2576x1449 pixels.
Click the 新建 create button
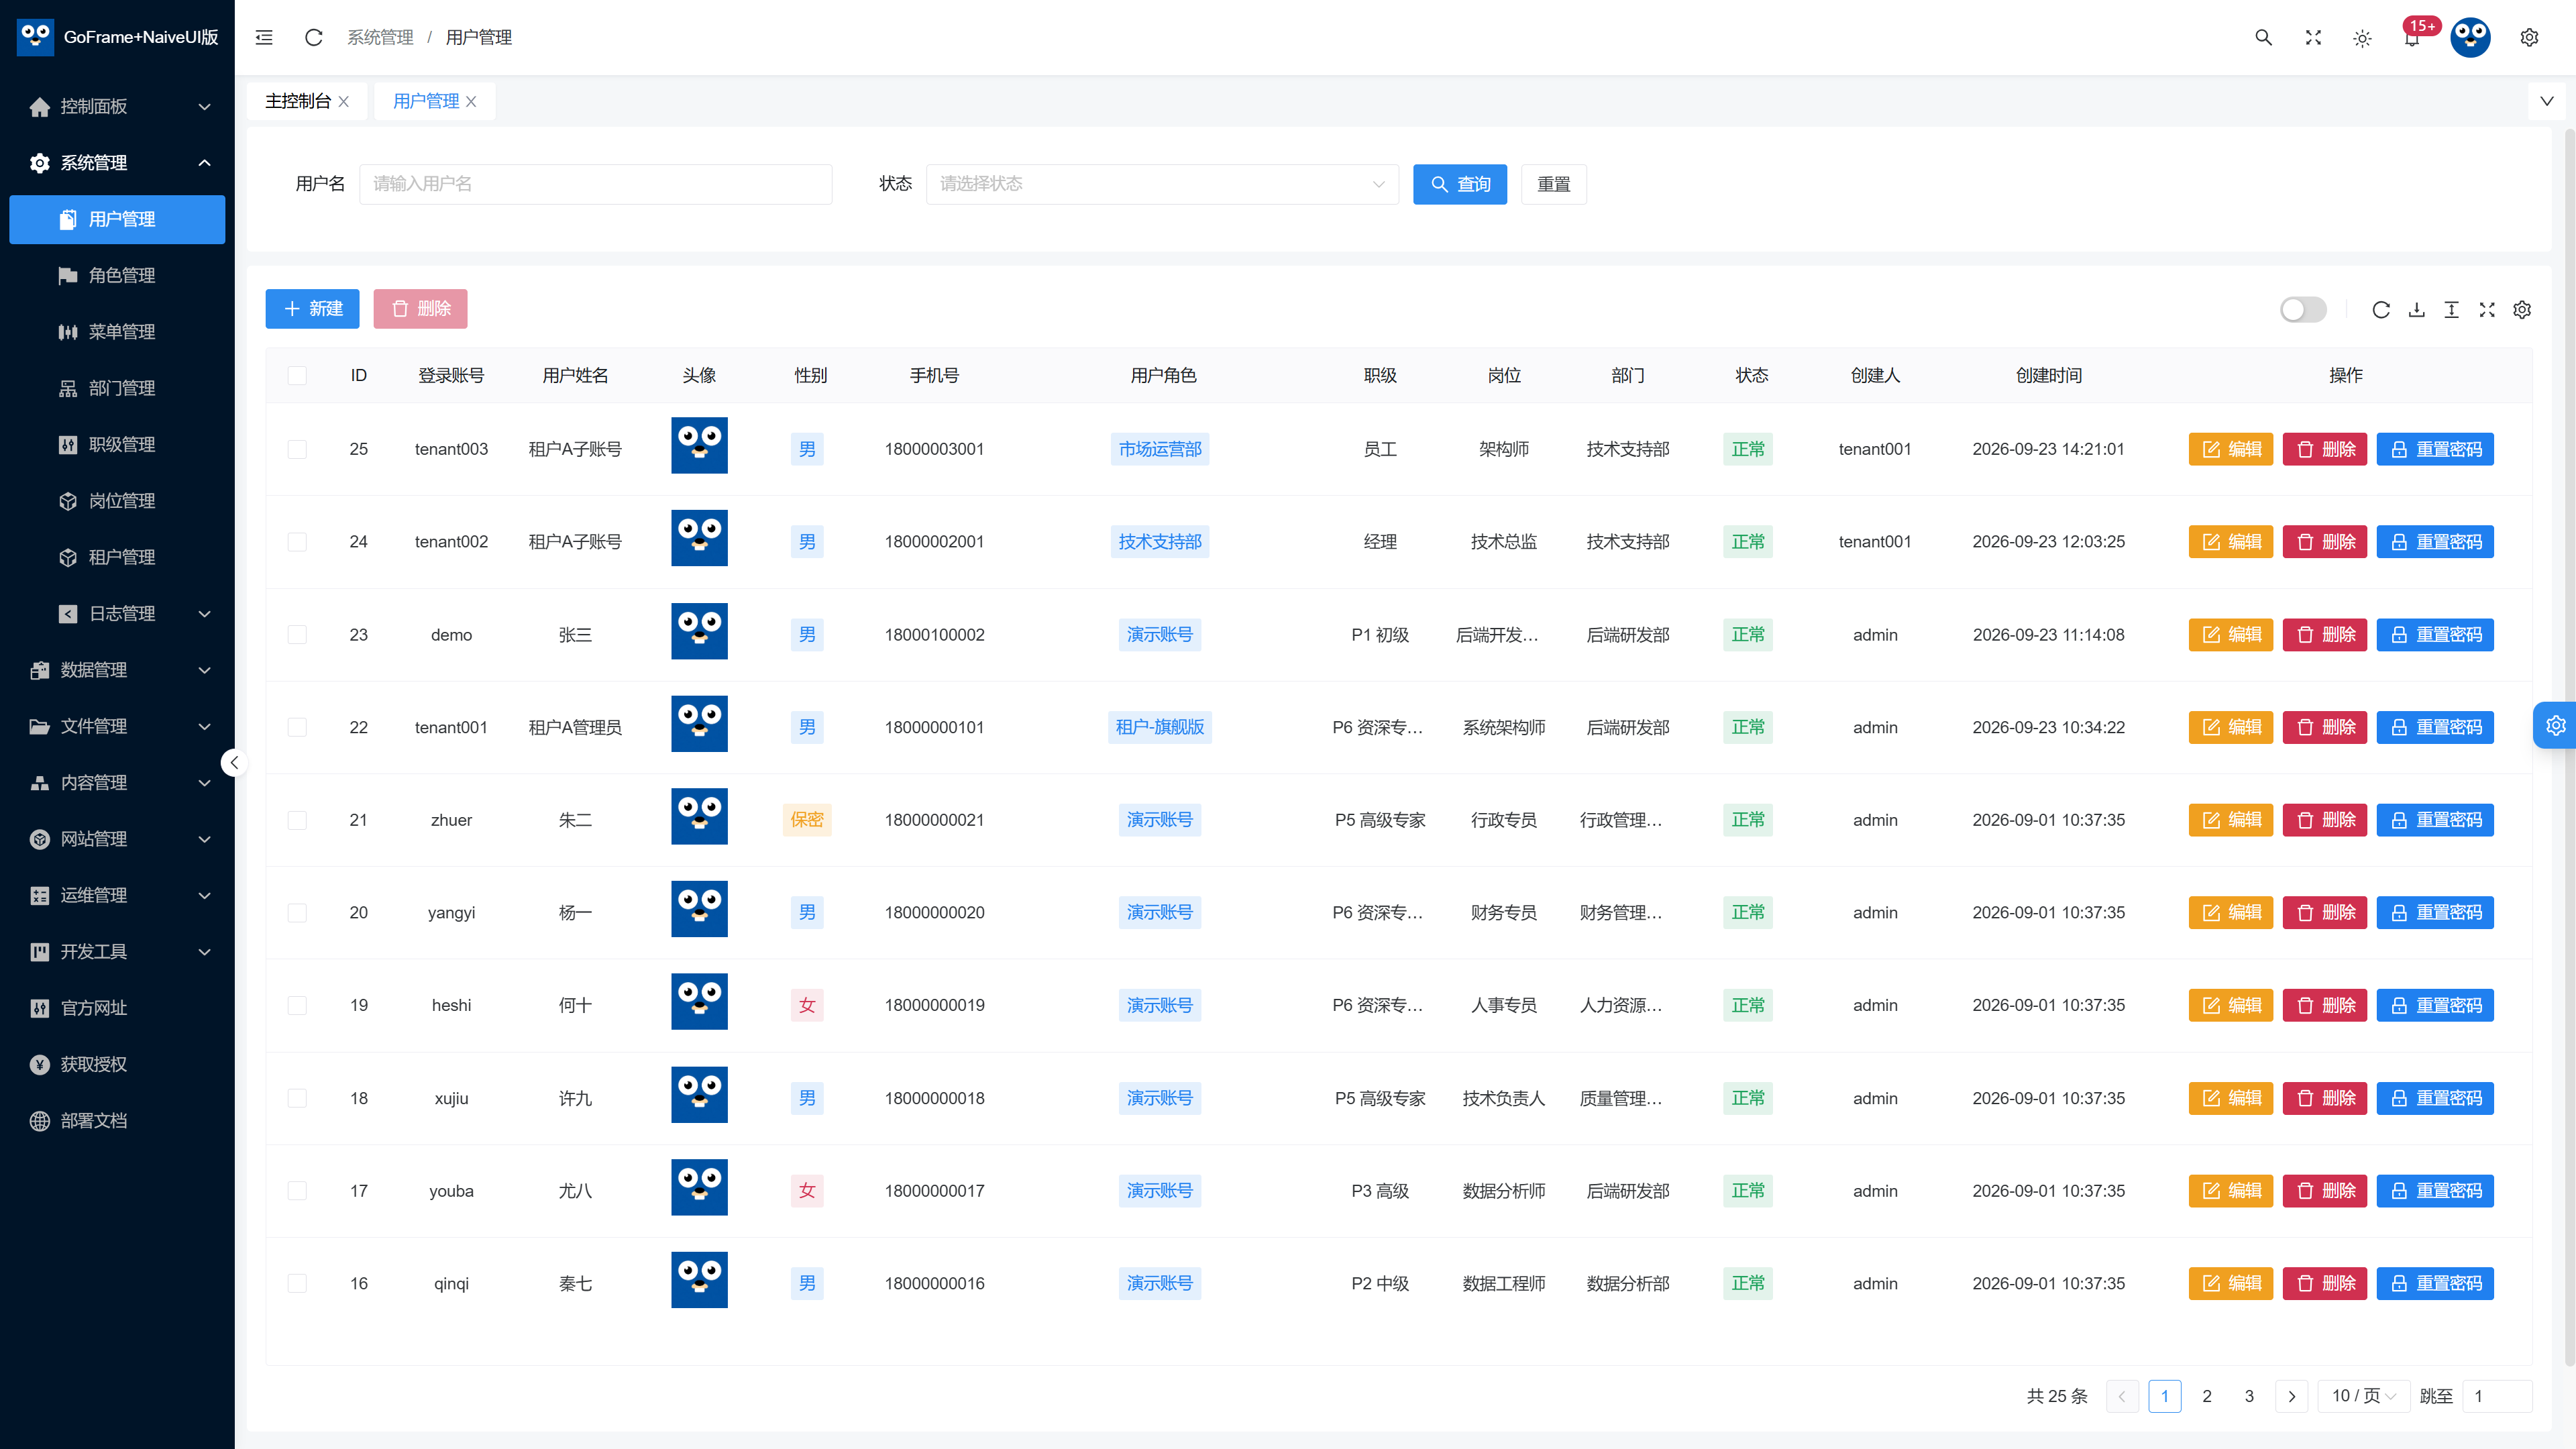(x=312, y=309)
